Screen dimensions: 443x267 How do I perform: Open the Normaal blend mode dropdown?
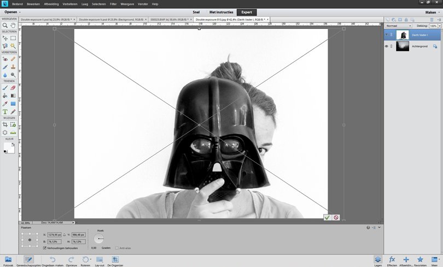tap(398, 26)
